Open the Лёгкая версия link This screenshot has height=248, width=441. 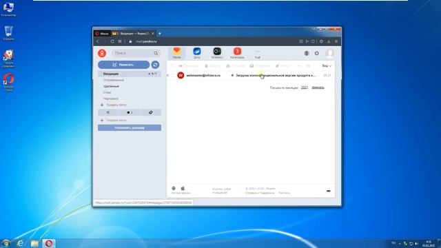[x=181, y=193]
